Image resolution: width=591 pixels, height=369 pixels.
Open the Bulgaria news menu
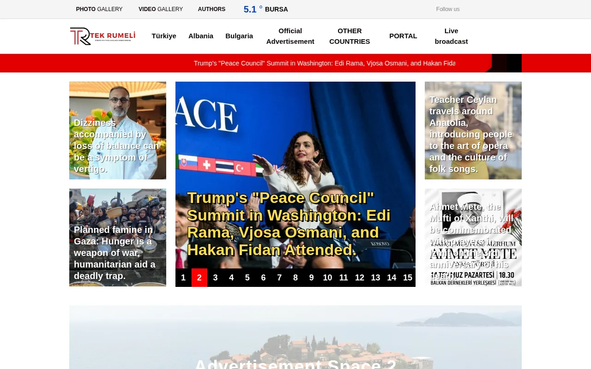point(239,36)
